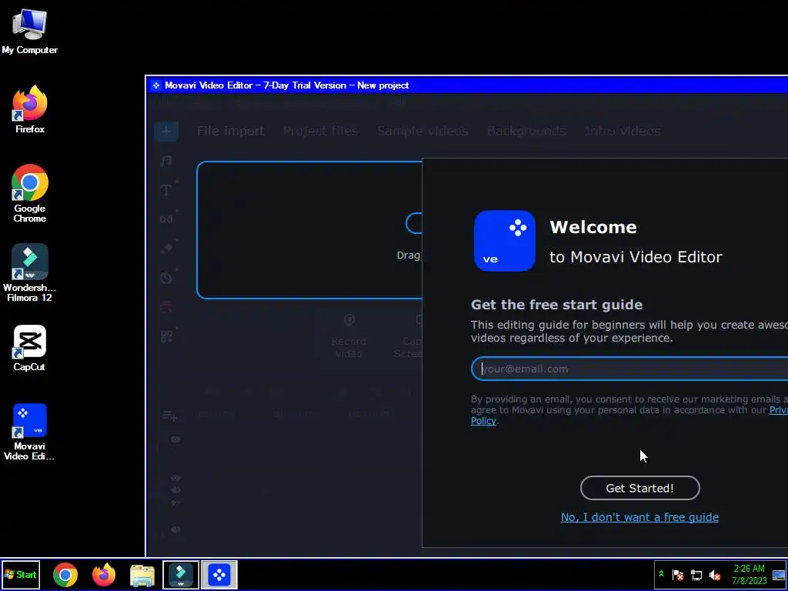Switch to the Backgrounds tab
This screenshot has height=591, width=788.
(x=526, y=131)
